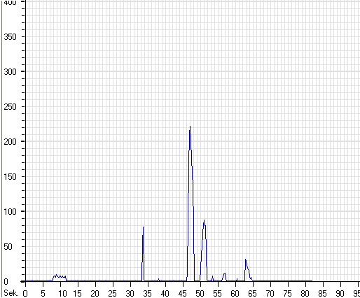Click the tiny spike near 53 seconds

pyautogui.click(x=212, y=276)
